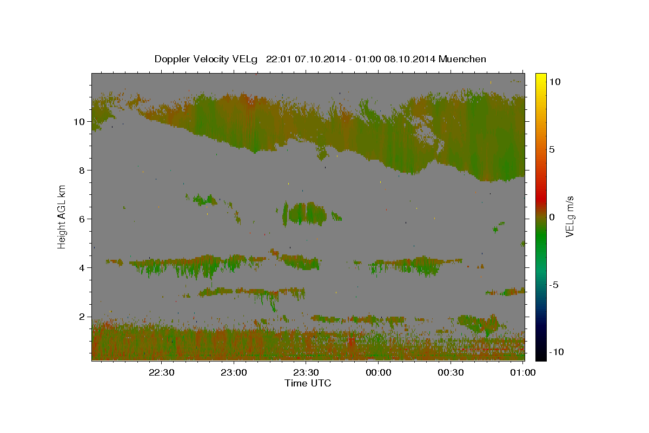Click the thin cloud layer at 3 km
The image size is (649, 433).
click(251, 292)
